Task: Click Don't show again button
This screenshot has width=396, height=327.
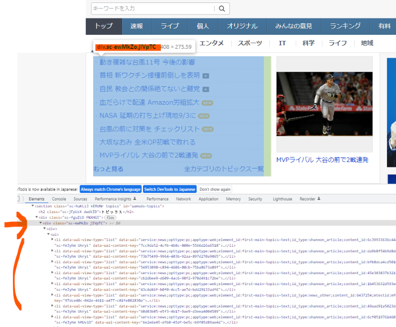Action: (215, 189)
